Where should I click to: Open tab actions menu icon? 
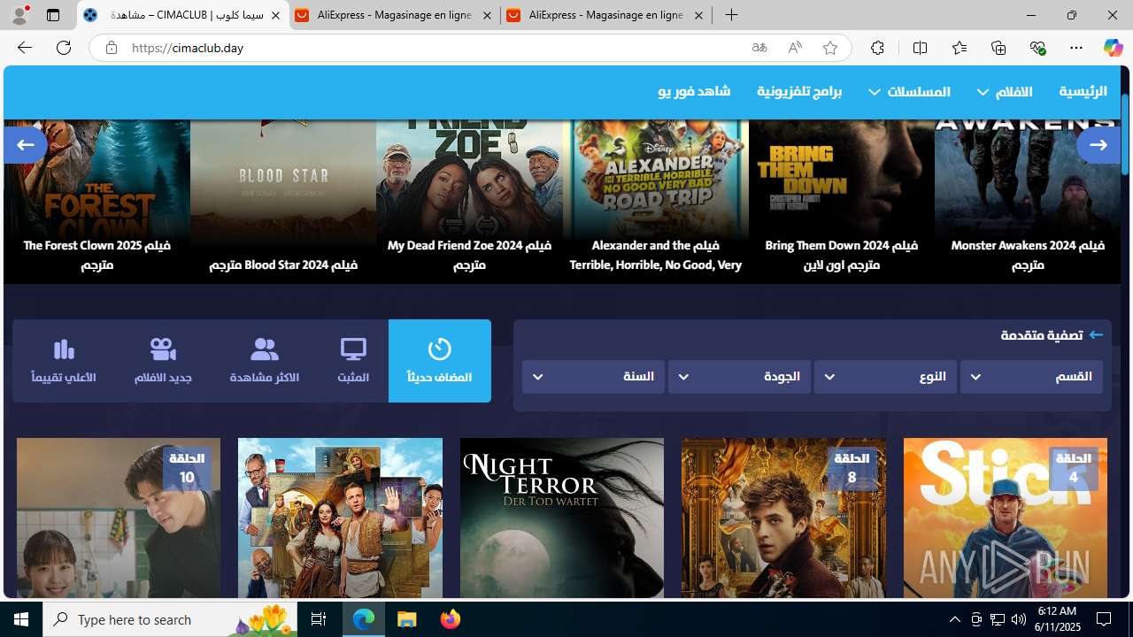coord(53,15)
